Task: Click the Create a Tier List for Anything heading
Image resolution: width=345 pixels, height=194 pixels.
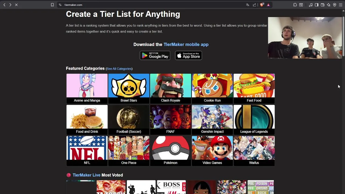Action: (x=123, y=14)
